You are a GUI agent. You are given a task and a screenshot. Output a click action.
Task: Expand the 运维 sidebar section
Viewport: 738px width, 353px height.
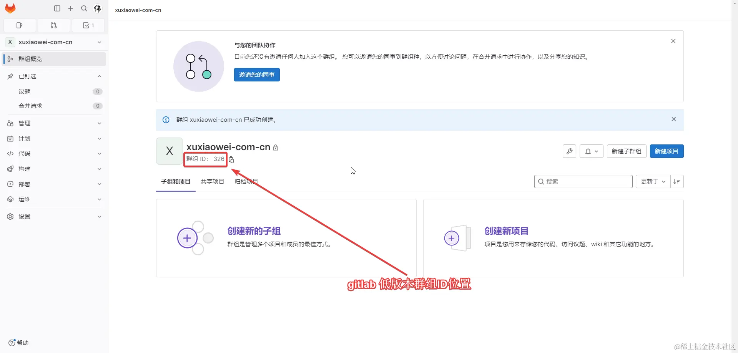[x=54, y=199]
